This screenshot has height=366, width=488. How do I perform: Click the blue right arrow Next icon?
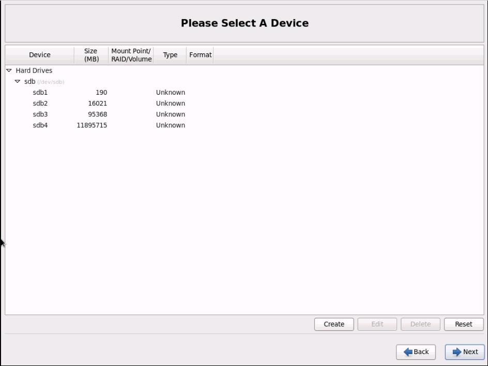(456, 352)
